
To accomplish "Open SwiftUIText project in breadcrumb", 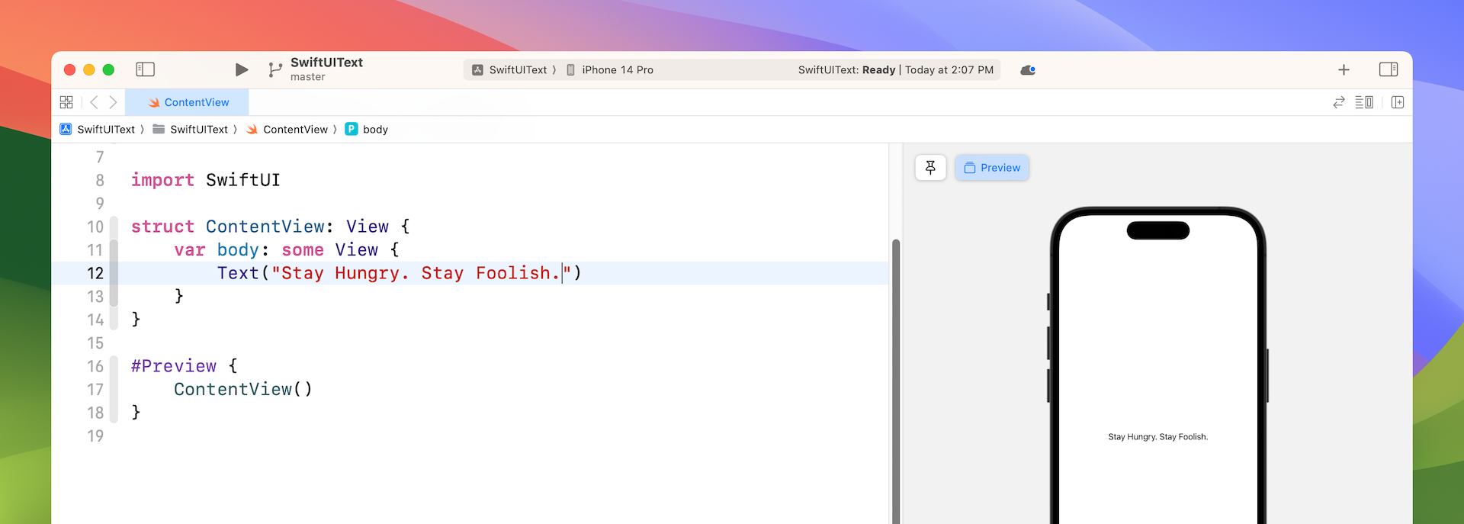I will tap(98, 130).
